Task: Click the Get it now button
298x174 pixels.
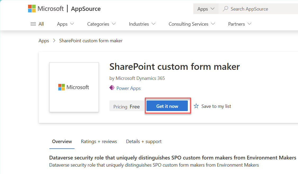Action: click(167, 106)
